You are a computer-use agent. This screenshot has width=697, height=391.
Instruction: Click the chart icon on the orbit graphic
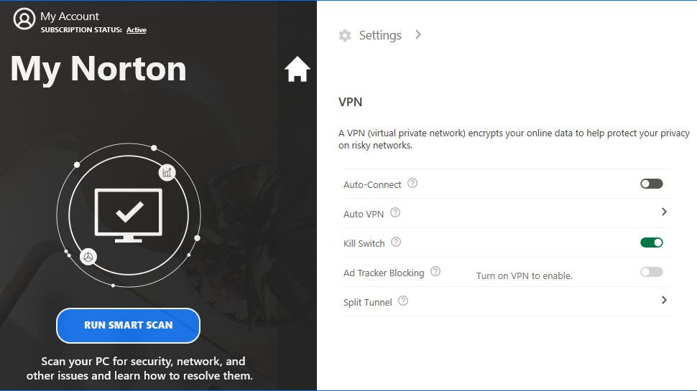tap(167, 171)
